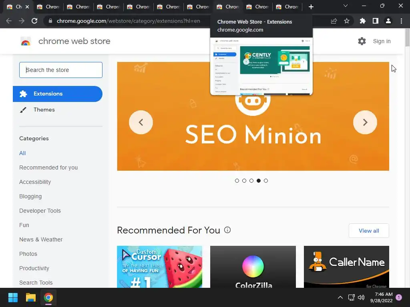Image resolution: width=410 pixels, height=307 pixels.
Task: Click the Chrome taskbar icon
Action: coord(48,297)
